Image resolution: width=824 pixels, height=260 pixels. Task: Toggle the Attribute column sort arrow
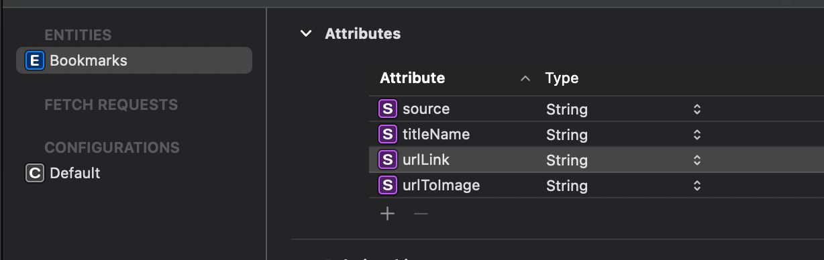click(525, 79)
